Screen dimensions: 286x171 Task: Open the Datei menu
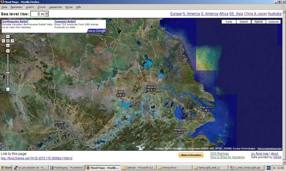pos(4,7)
